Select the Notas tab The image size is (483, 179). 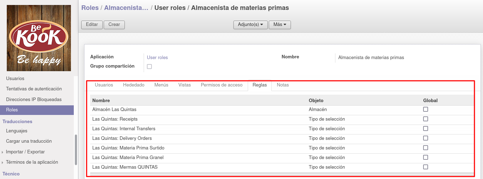coord(283,85)
